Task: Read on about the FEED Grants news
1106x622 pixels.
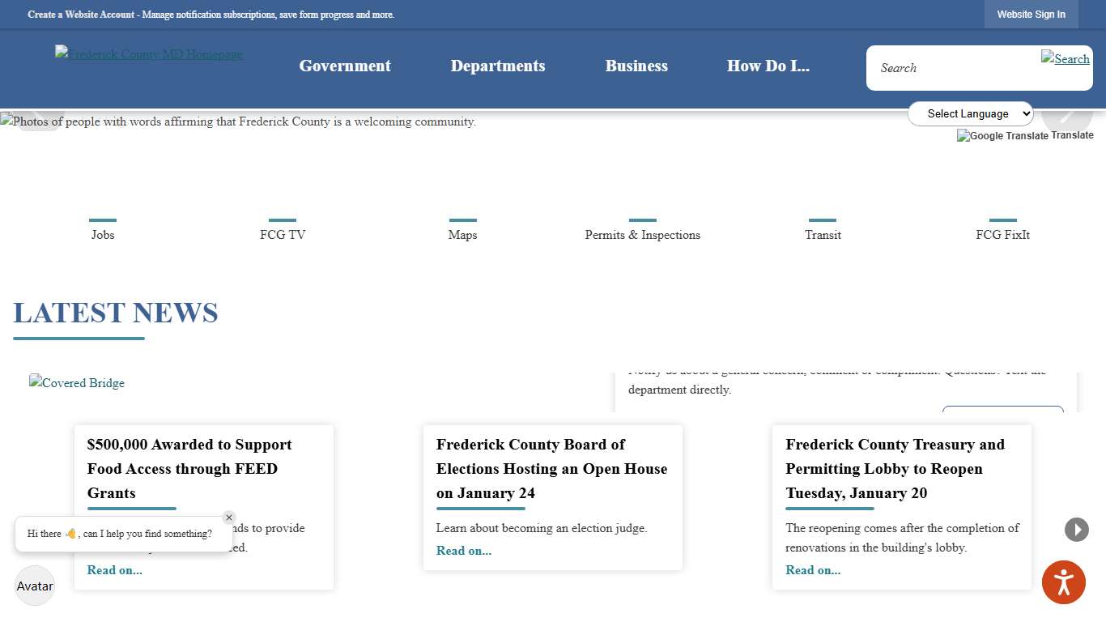Action: click(x=114, y=569)
